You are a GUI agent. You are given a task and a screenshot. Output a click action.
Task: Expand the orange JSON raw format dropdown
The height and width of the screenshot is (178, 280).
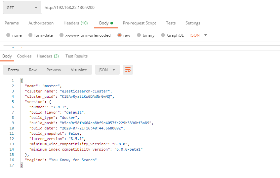[198, 35]
